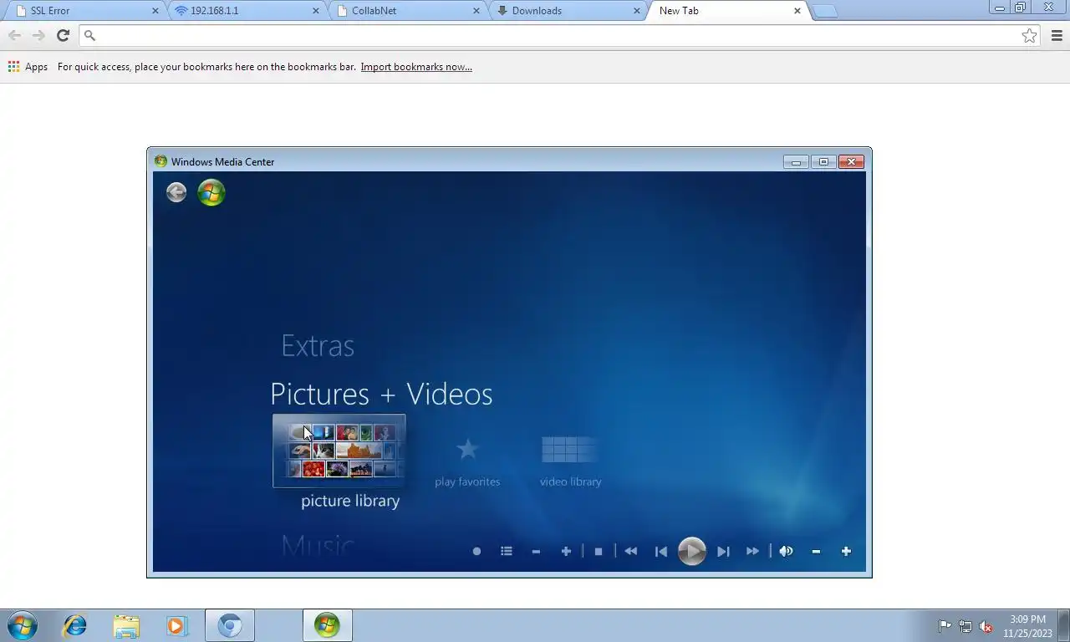Bookmark this page with the star
This screenshot has height=642, width=1070.
point(1029,35)
